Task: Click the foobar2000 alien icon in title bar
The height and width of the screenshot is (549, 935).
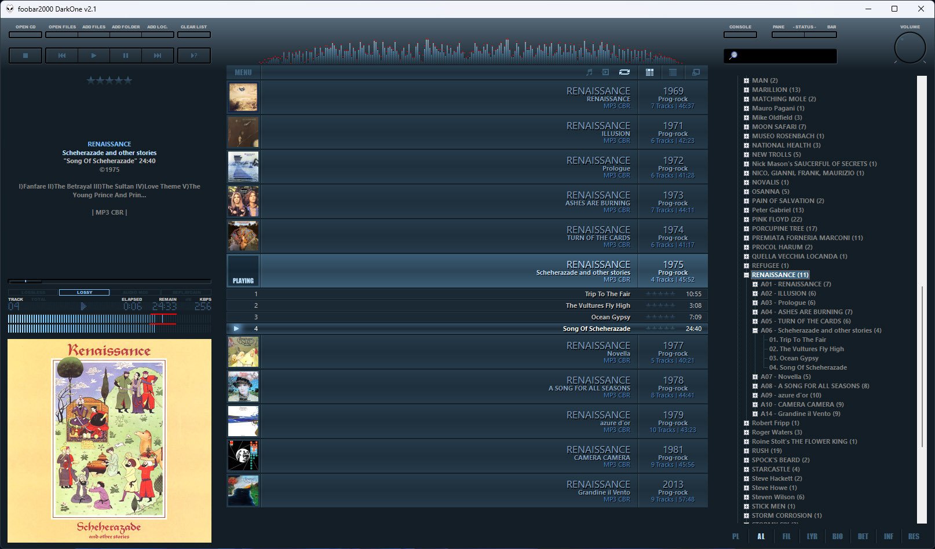Action: (x=10, y=9)
